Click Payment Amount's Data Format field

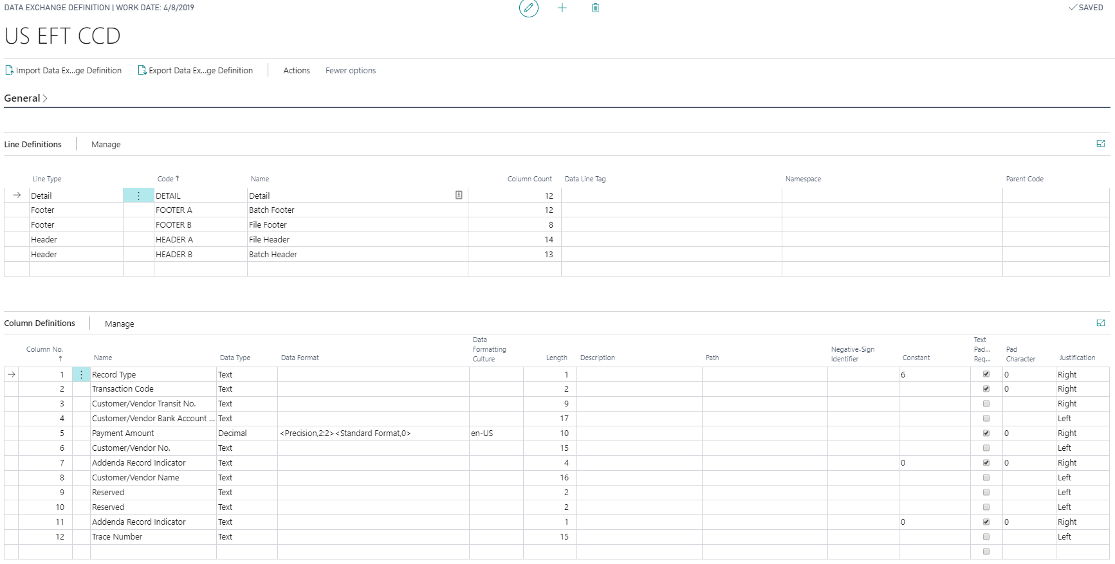click(373, 433)
